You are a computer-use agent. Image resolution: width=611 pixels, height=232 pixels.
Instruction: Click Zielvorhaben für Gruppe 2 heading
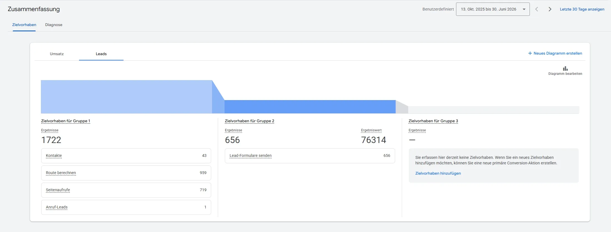(250, 121)
